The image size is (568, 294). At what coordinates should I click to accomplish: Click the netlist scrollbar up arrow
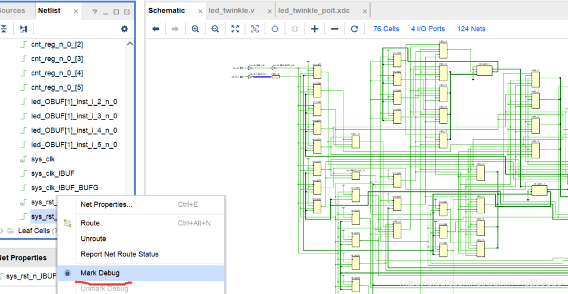click(x=130, y=44)
